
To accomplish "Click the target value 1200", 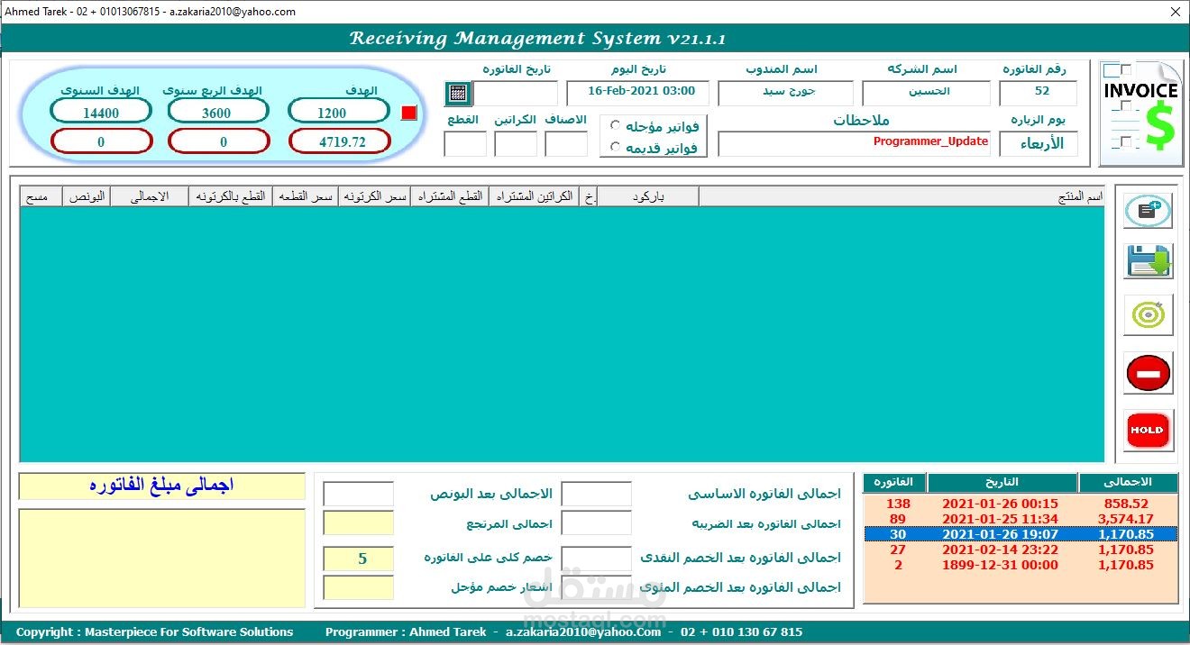I will (338, 111).
